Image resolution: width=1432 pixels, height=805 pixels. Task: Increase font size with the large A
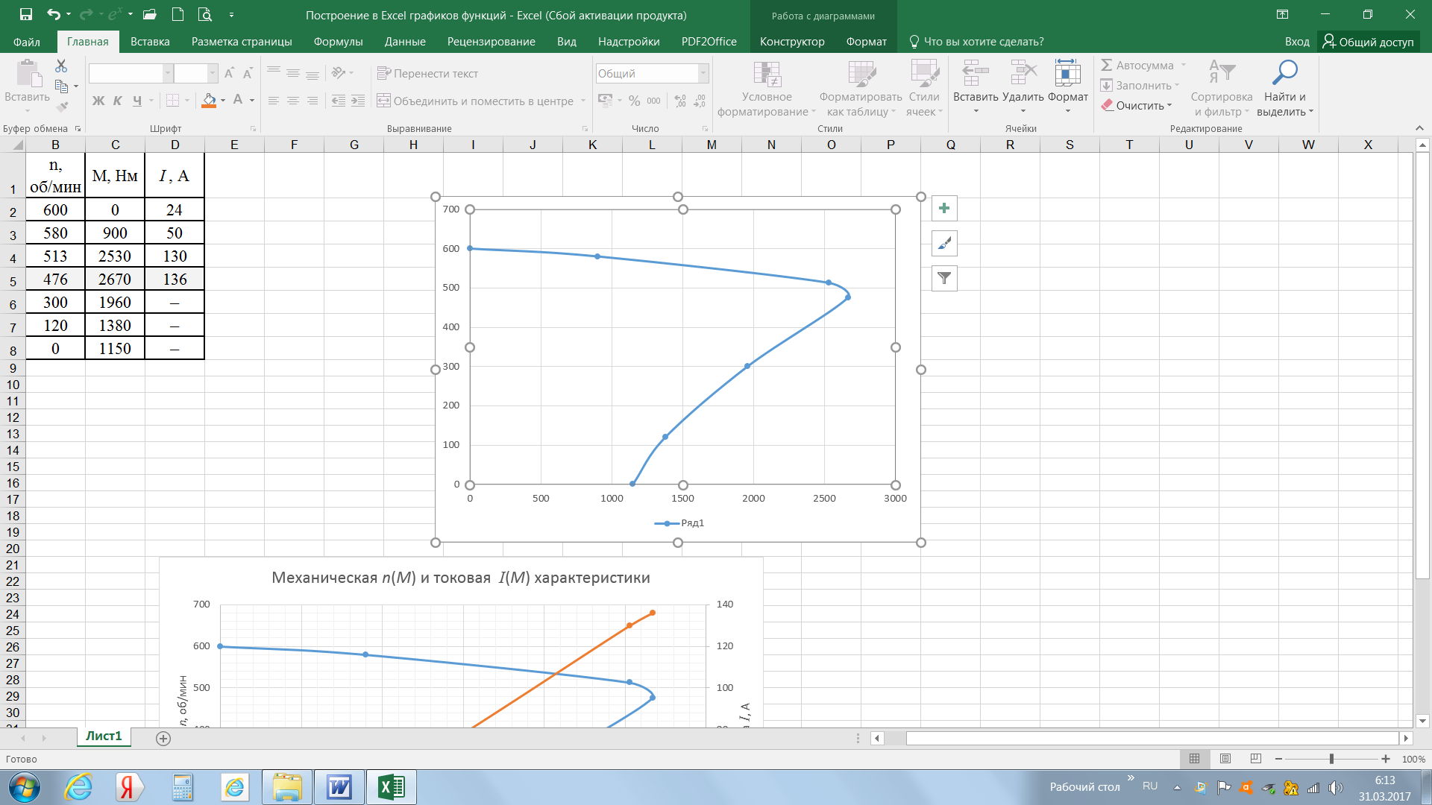[x=229, y=73]
